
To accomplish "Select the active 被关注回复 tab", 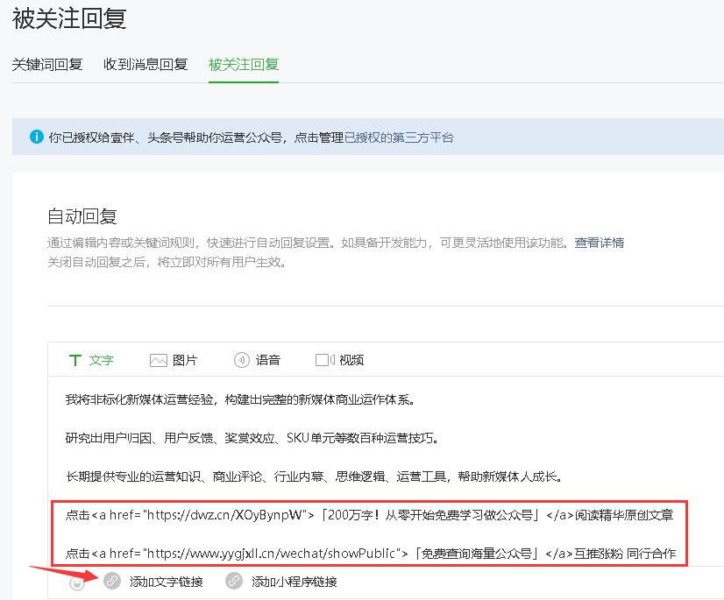I will point(243,64).
